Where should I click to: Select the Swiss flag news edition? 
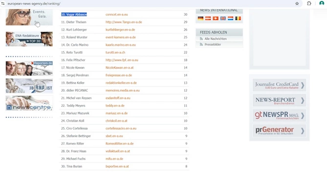(216, 19)
